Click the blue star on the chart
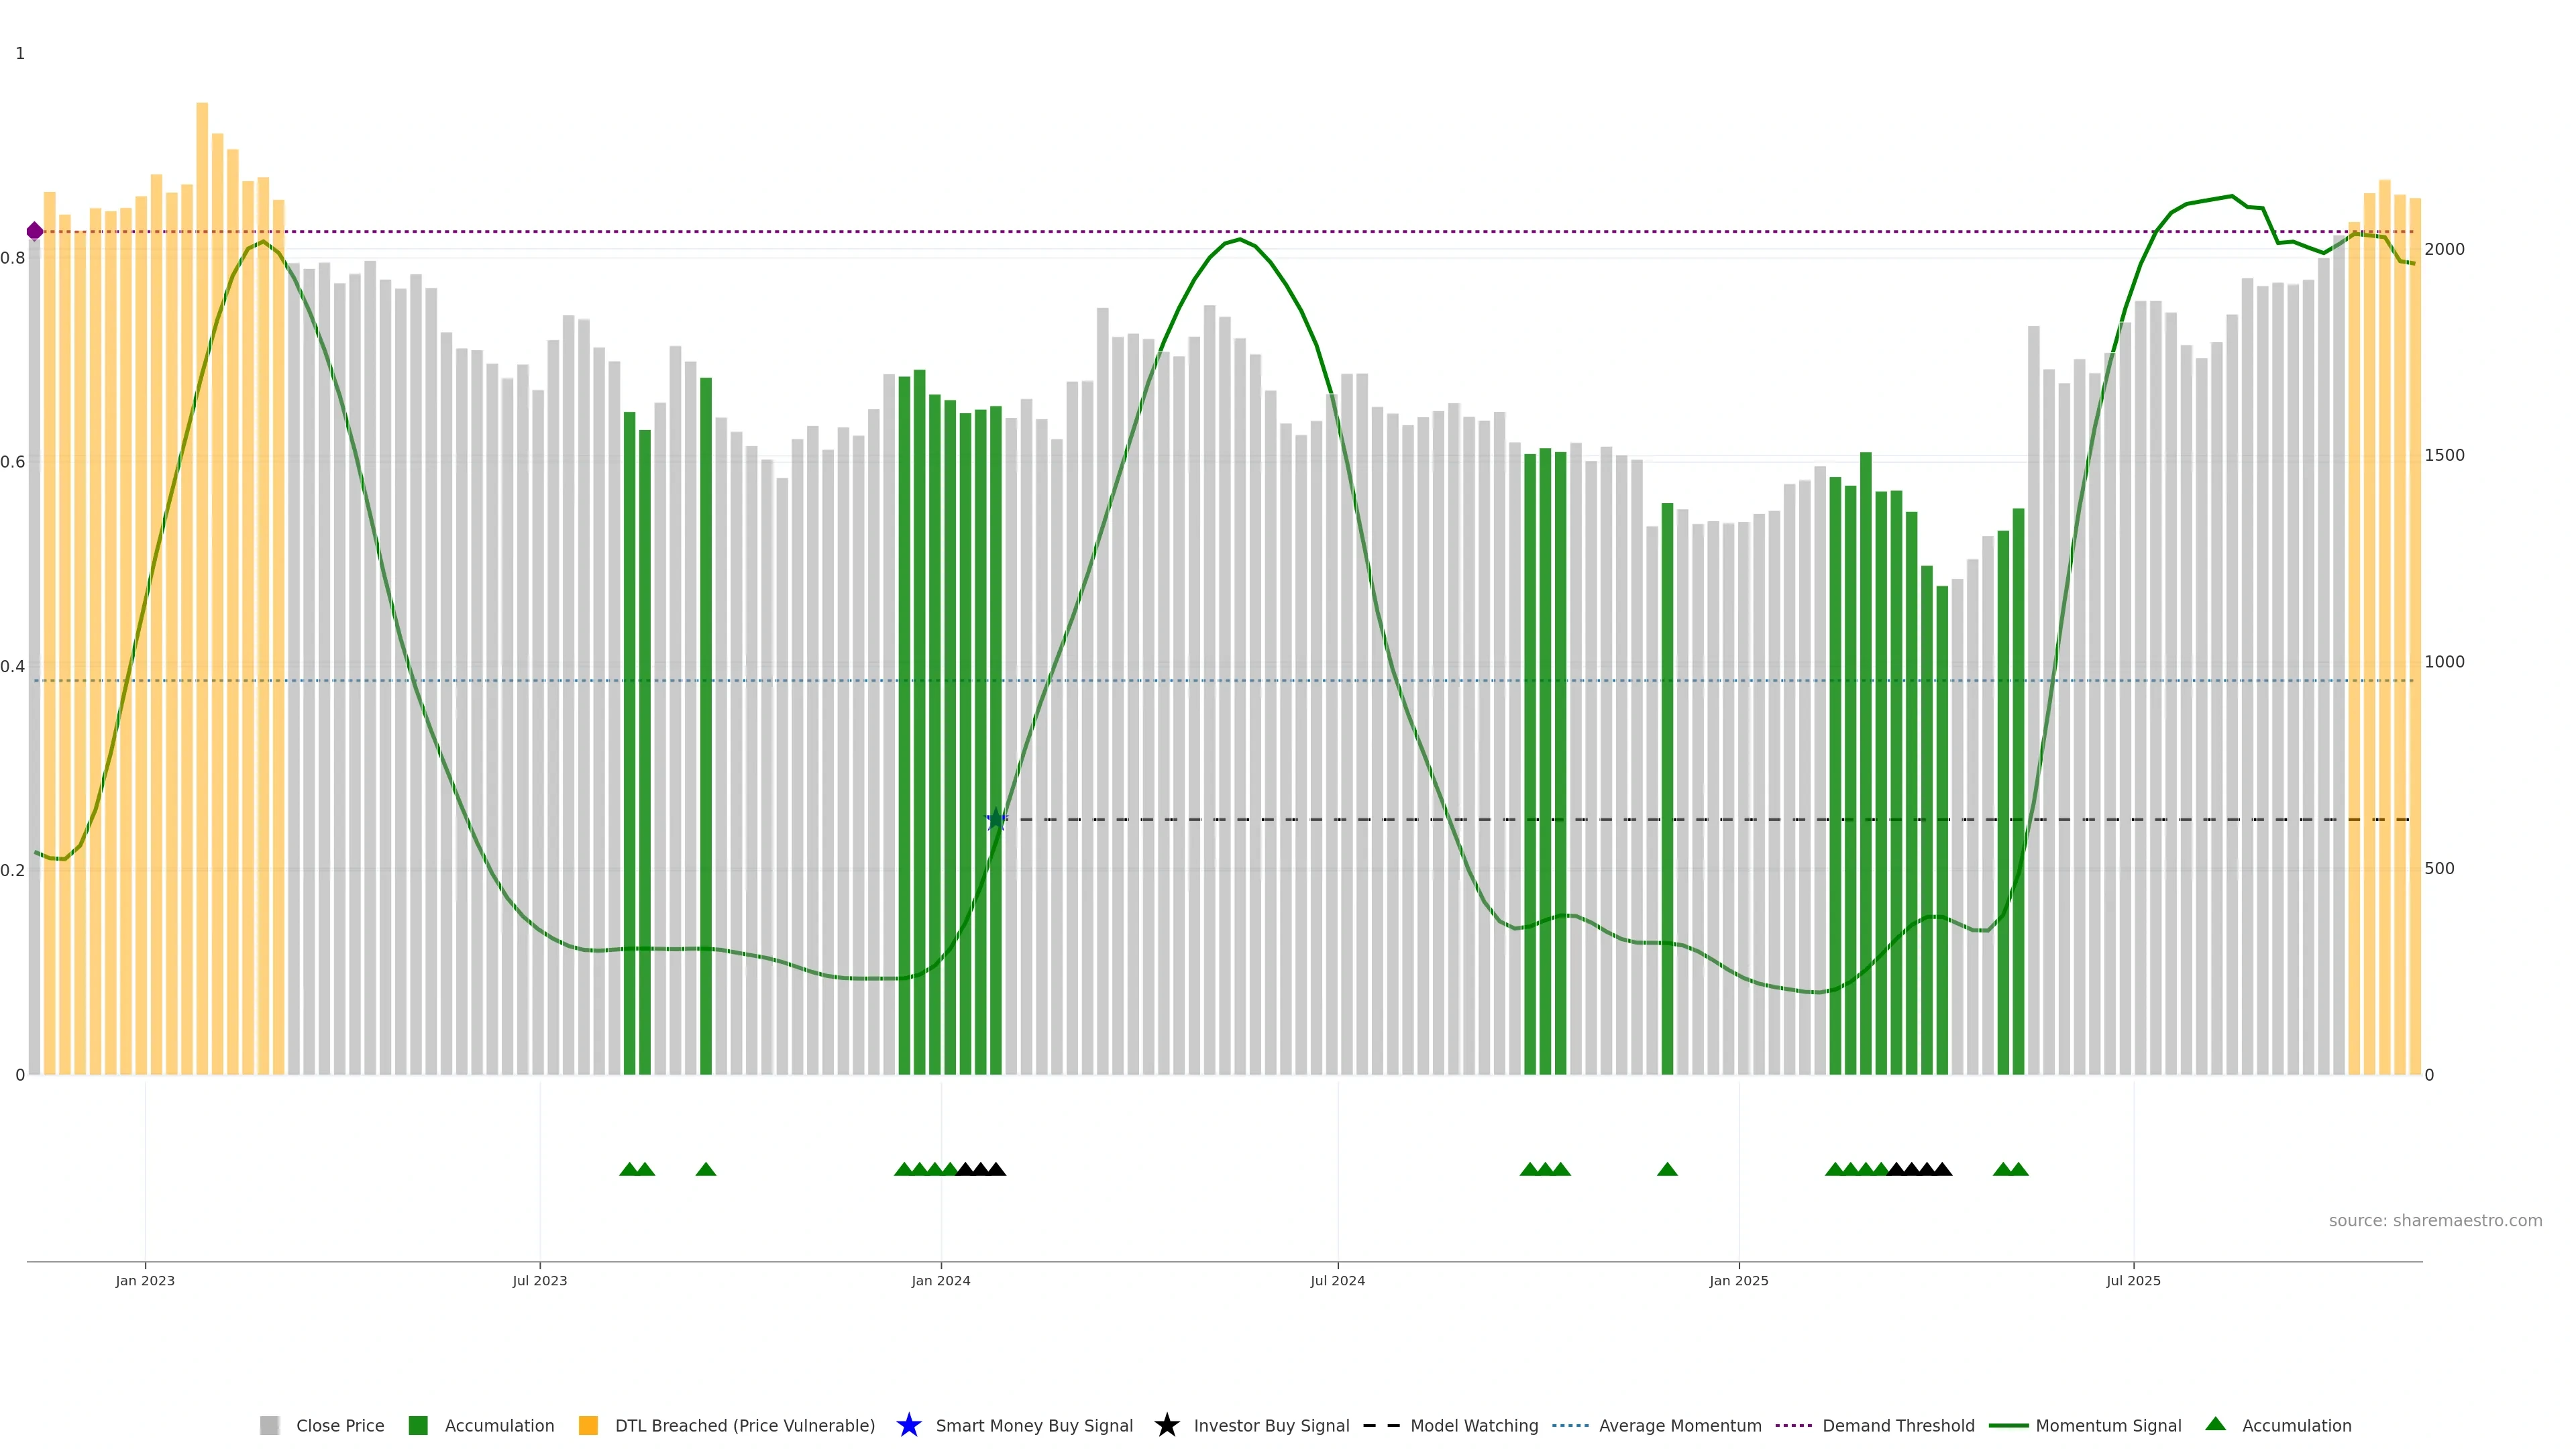 (x=996, y=820)
